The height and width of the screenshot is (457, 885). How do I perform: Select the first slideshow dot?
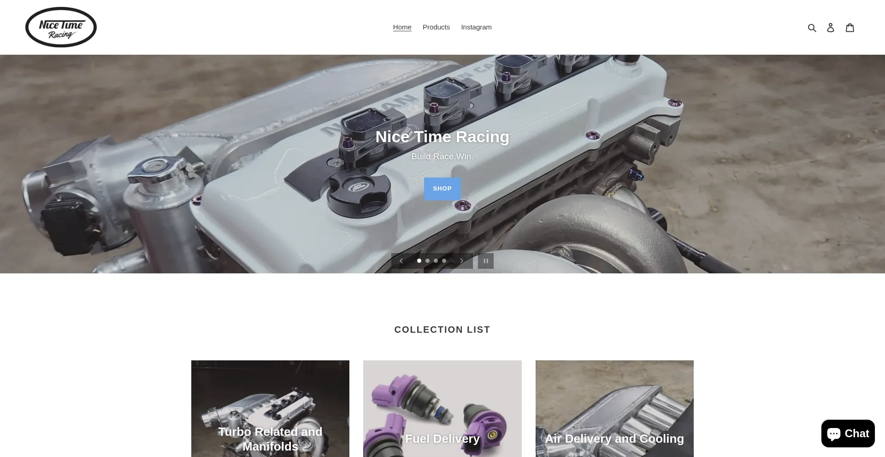point(419,260)
